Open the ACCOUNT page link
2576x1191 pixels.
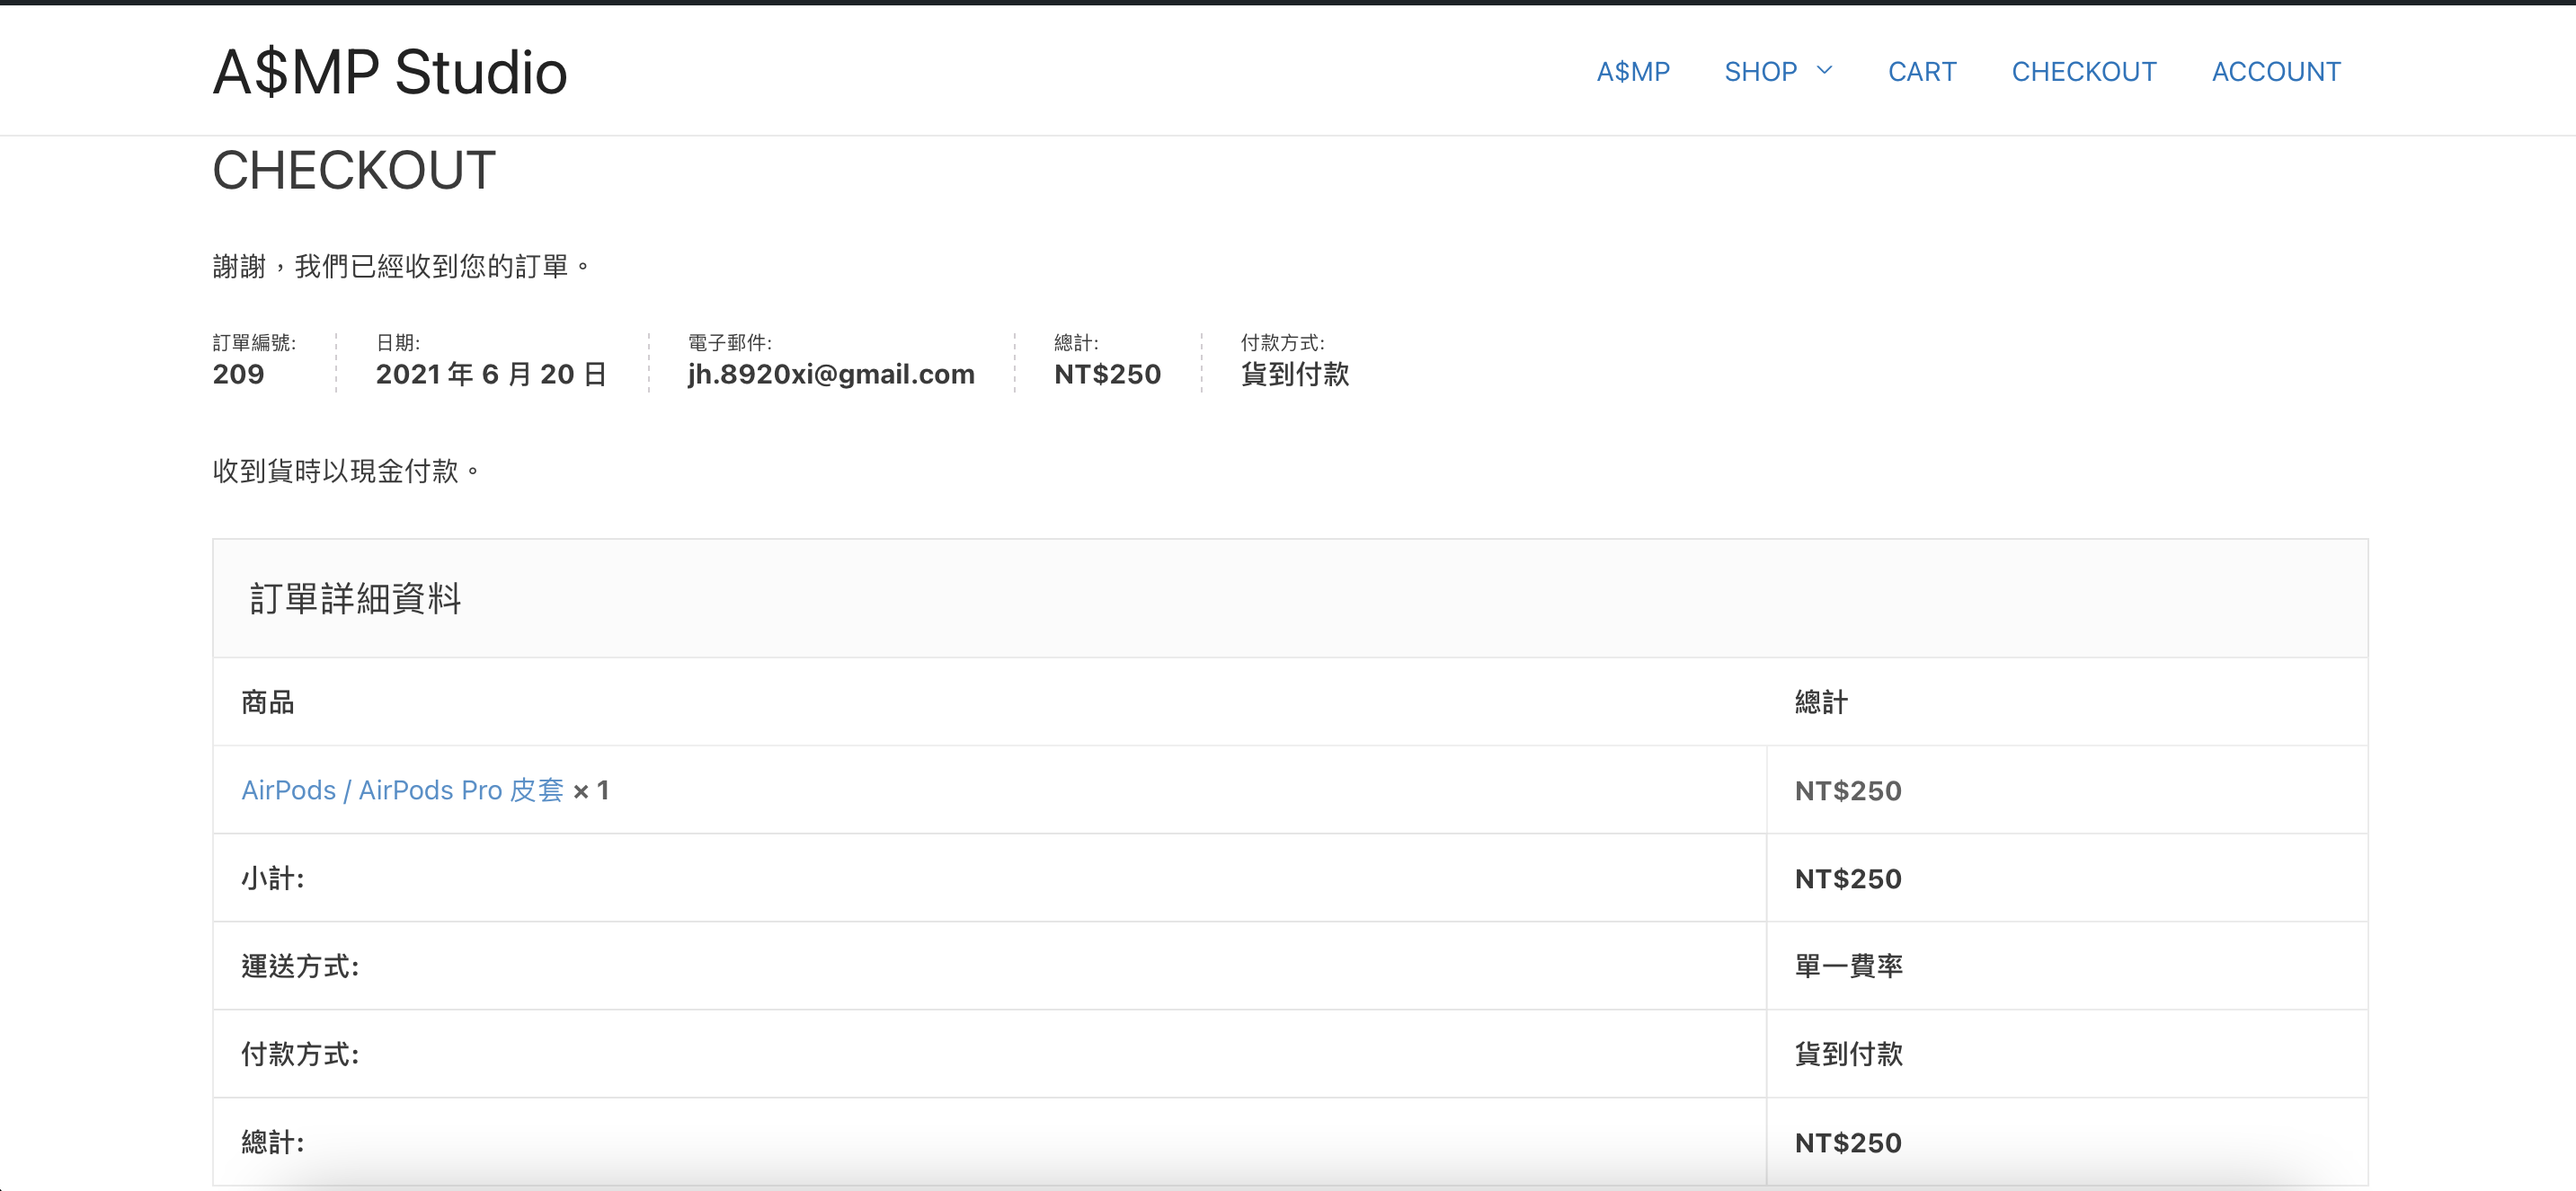pos(2275,72)
